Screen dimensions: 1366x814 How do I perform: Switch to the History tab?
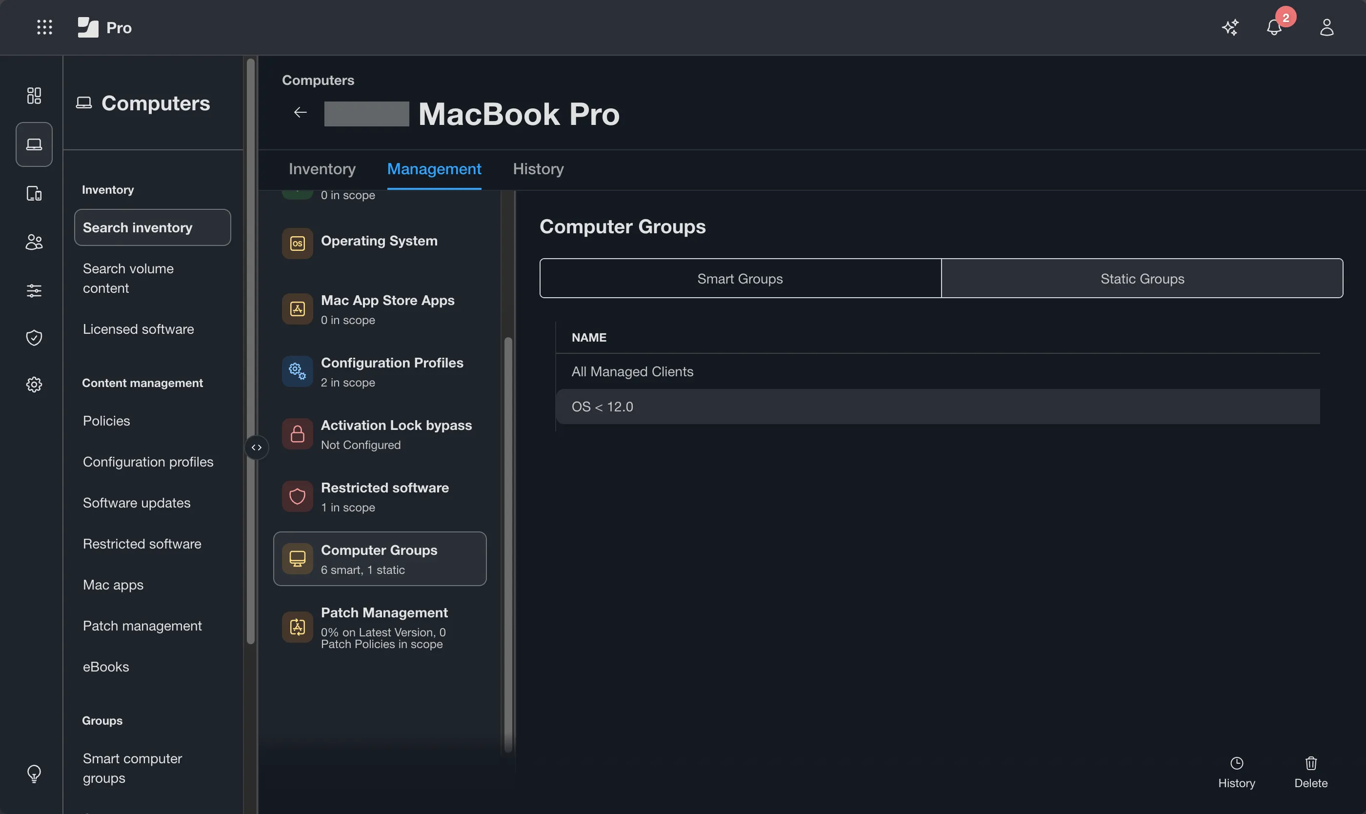[x=538, y=169]
